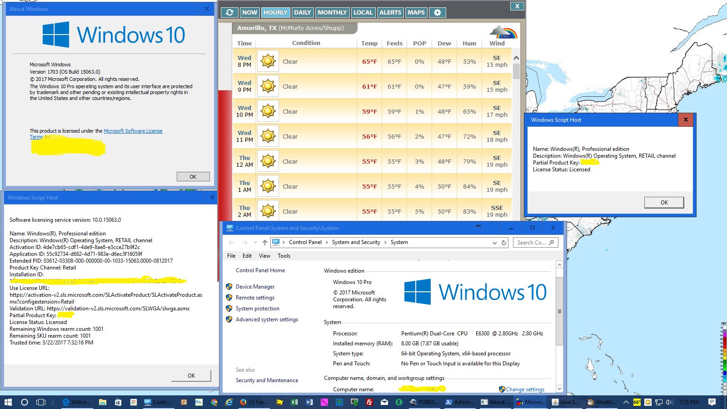Open the Edit menu in Control Panel
The image size is (727, 409).
(247, 256)
